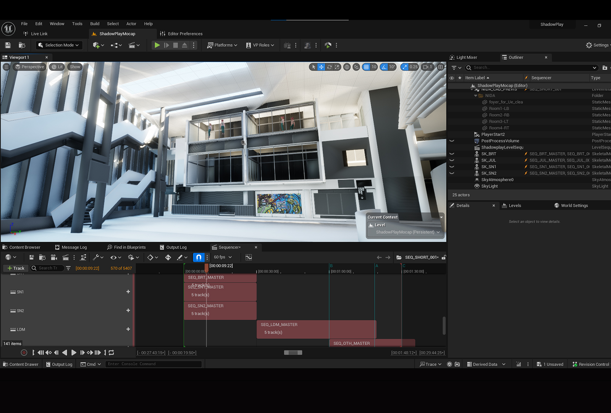The image size is (611, 413).
Task: Open camera speed setting in the viewport
Action: tap(427, 67)
